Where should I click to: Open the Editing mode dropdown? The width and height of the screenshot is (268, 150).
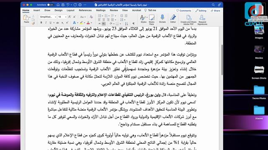point(201,10)
